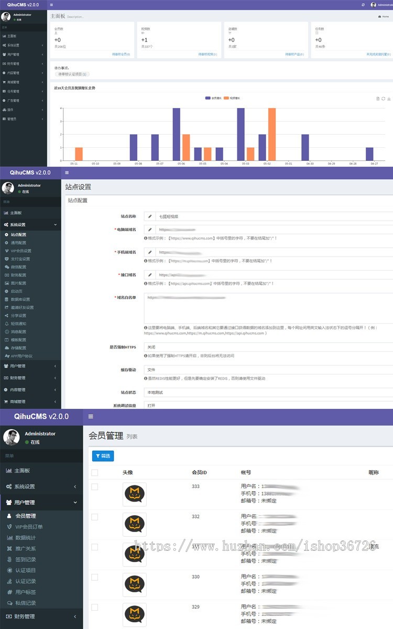Click the 筛选 filter button

[x=103, y=456]
